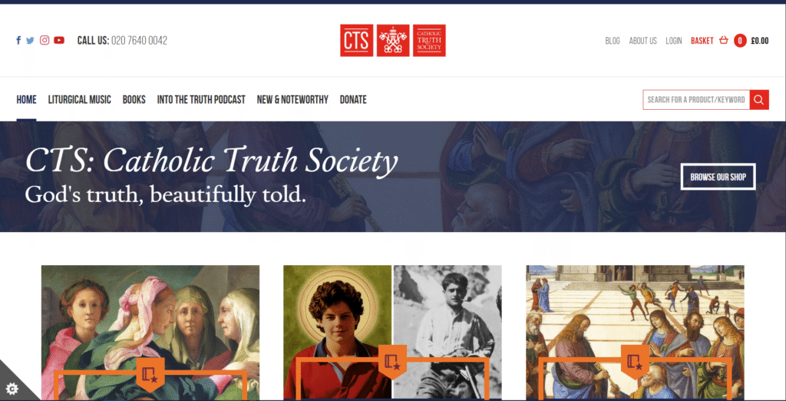Open the Facebook social icon
This screenshot has width=786, height=401.
tap(18, 41)
